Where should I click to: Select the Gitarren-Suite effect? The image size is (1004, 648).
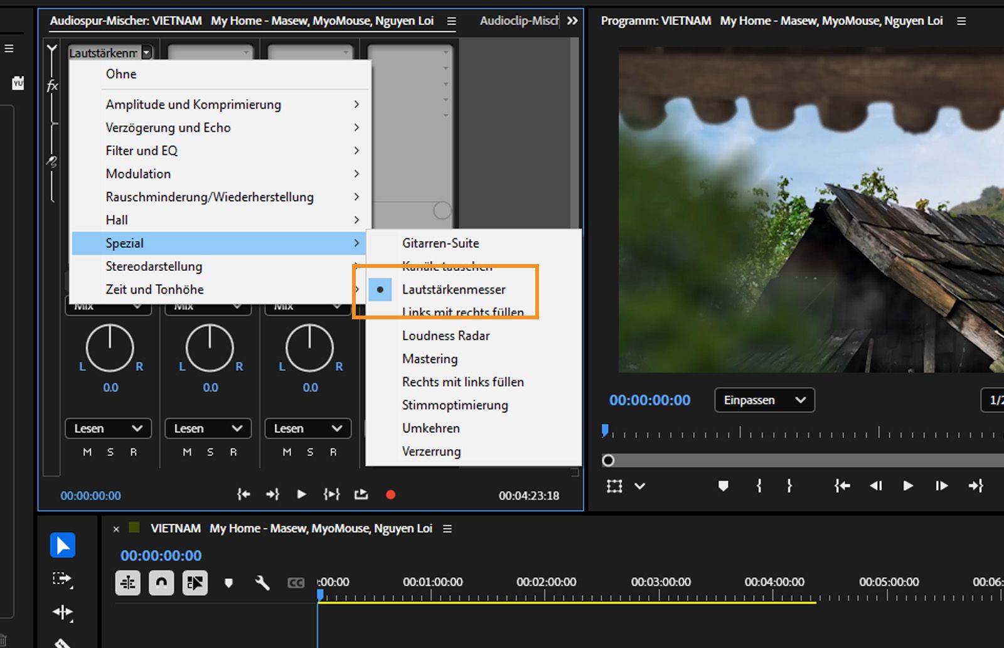point(474,243)
